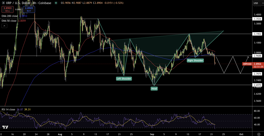Click the TradingView logo watermark icon
This screenshot has height=136, width=264.
(5, 127)
